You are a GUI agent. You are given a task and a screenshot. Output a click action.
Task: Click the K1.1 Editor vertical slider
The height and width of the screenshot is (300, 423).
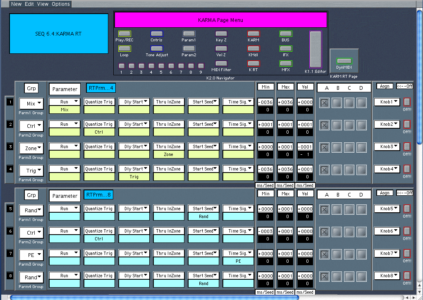(315, 49)
